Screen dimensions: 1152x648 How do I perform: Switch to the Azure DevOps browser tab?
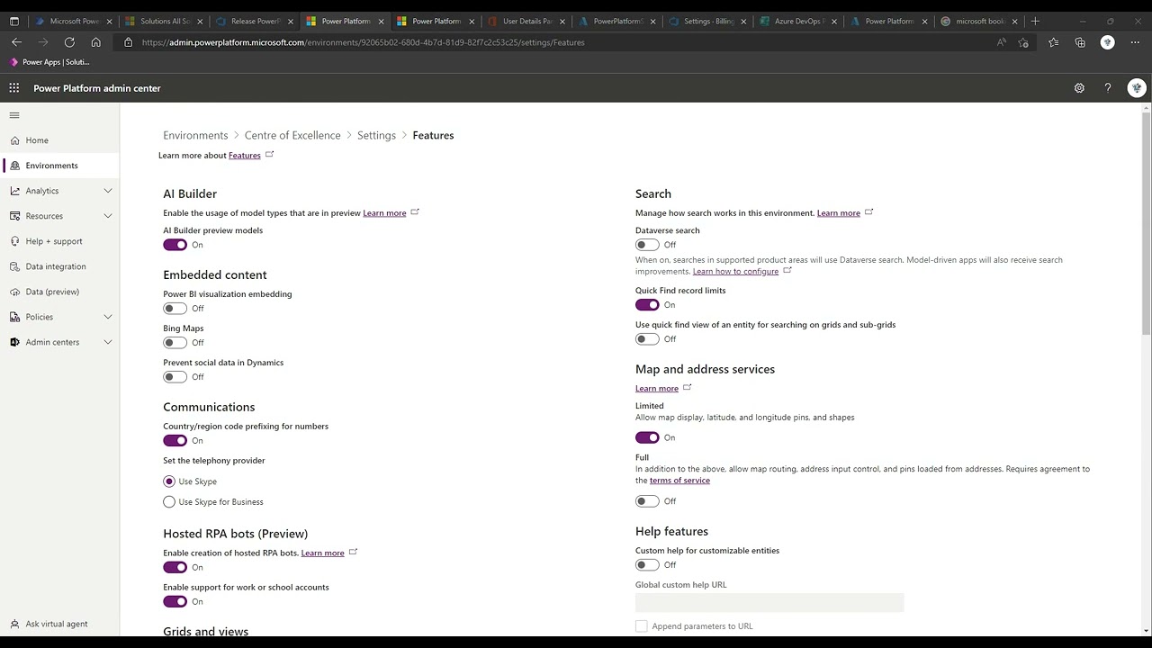pos(796,21)
